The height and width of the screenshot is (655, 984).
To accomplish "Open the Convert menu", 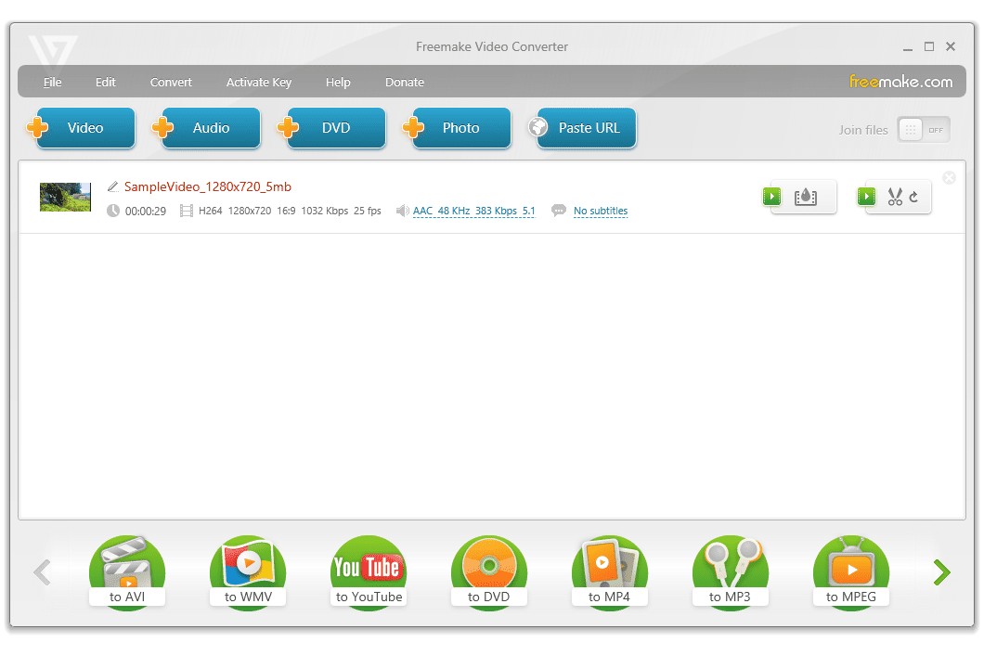I will pyautogui.click(x=171, y=82).
